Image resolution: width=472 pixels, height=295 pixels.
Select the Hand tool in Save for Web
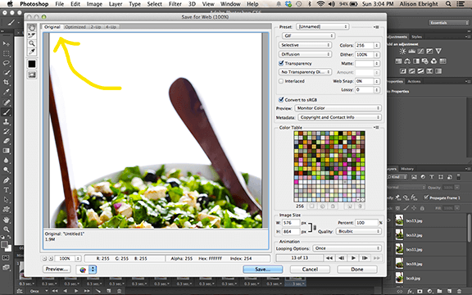32,28
